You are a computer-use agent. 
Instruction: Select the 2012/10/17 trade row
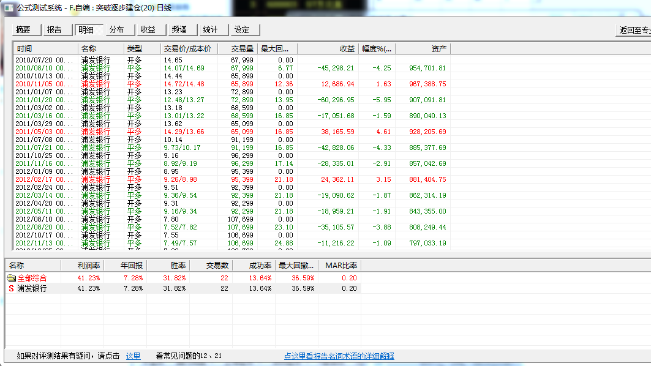pyautogui.click(x=231, y=235)
